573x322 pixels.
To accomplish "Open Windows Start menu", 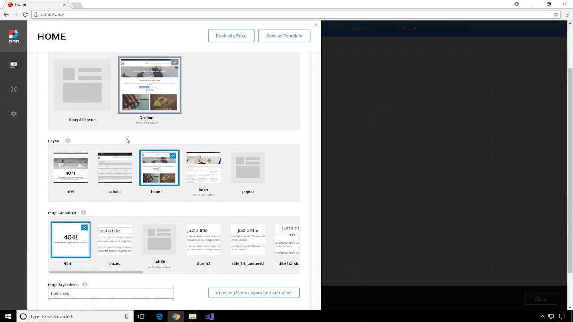I will coord(8,316).
